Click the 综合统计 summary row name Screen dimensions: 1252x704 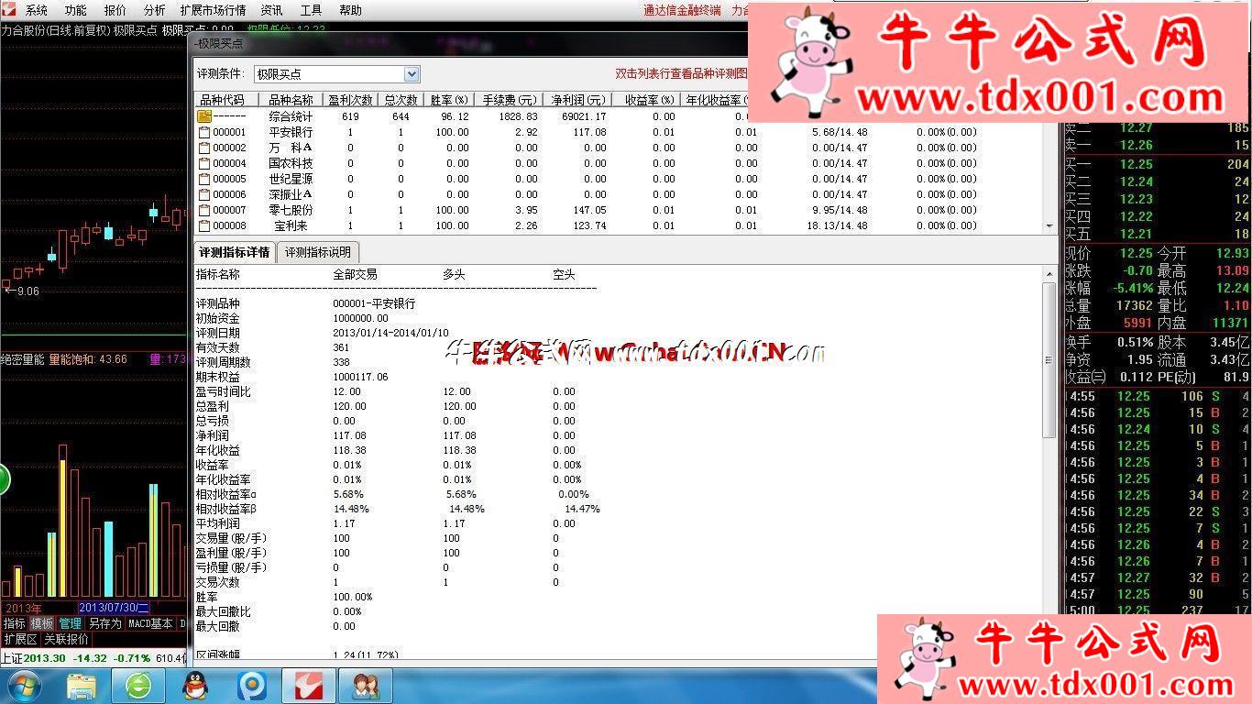click(291, 116)
